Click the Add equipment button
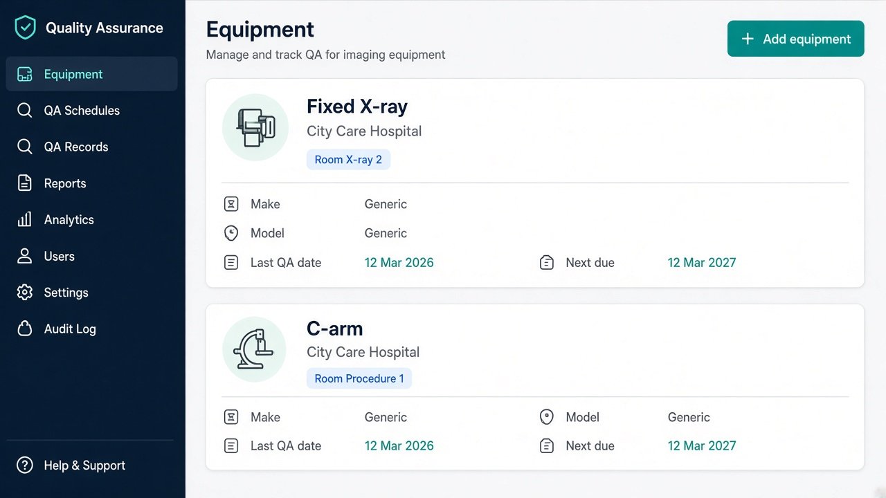This screenshot has height=498, width=886. coord(796,39)
